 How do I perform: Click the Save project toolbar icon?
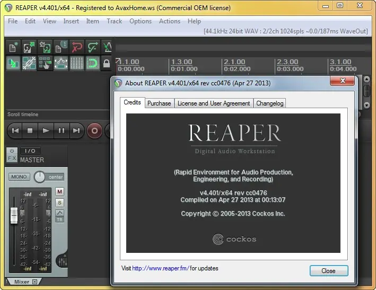click(45, 47)
